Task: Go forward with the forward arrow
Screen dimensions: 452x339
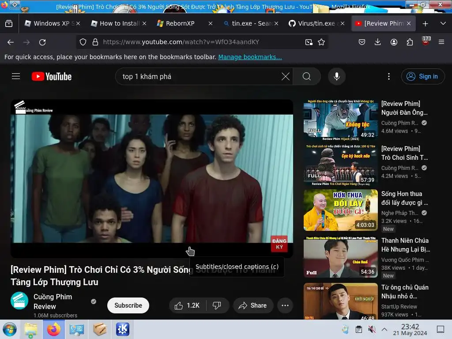Action: 26,42
